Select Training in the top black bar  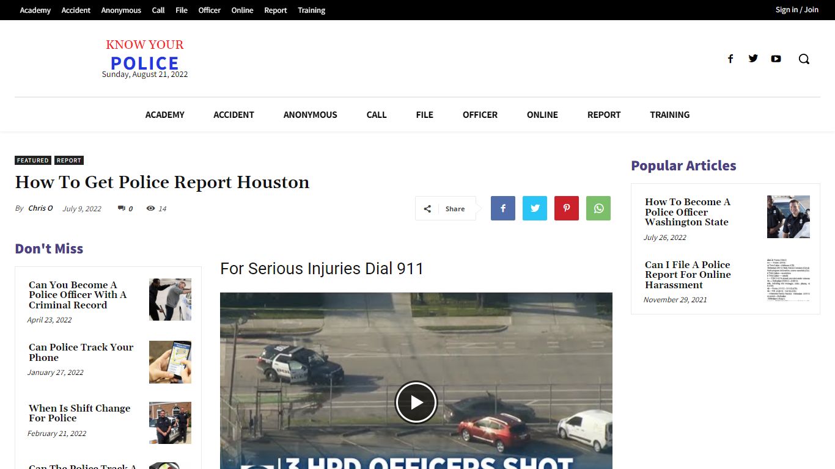coord(312,10)
